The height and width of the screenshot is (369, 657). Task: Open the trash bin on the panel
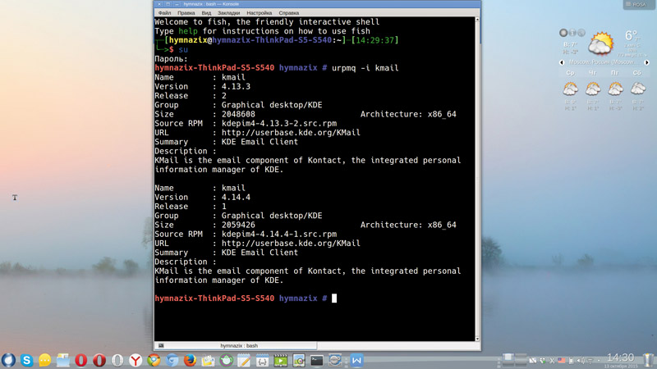(649, 360)
